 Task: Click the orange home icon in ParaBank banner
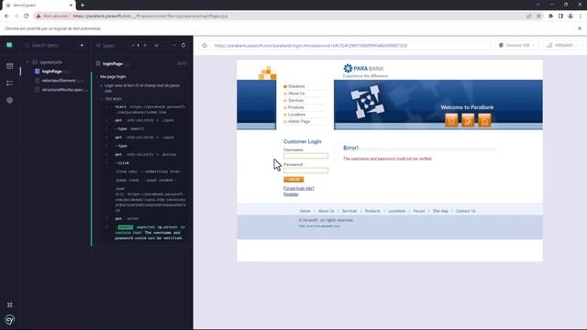click(451, 121)
